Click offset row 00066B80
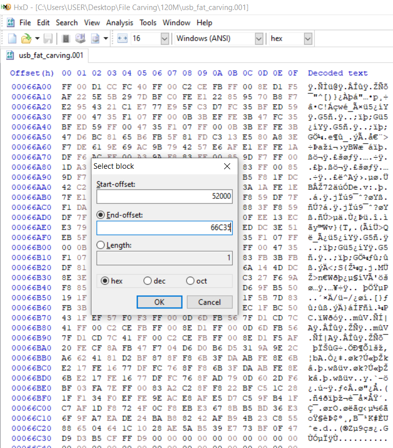393x448 pixels. click(32, 328)
